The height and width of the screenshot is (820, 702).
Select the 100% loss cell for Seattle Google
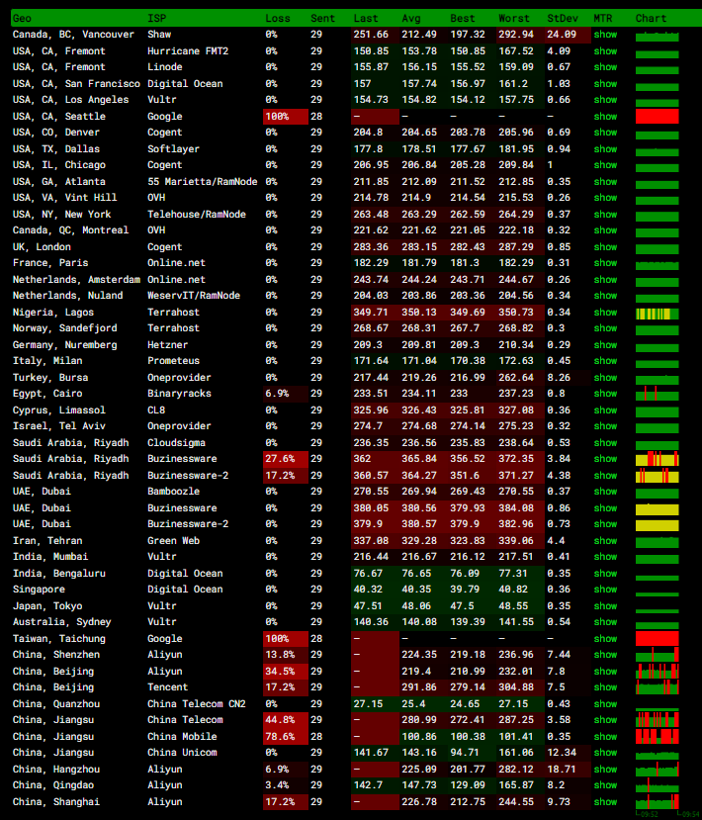point(286,116)
